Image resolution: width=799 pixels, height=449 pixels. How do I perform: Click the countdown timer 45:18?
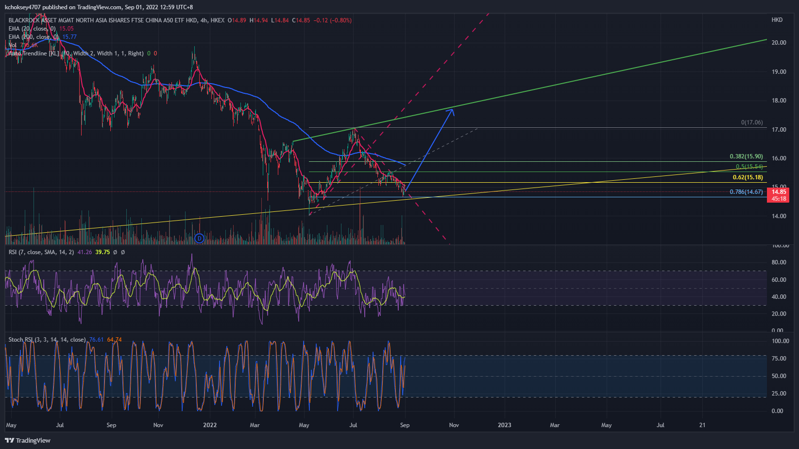[779, 199]
